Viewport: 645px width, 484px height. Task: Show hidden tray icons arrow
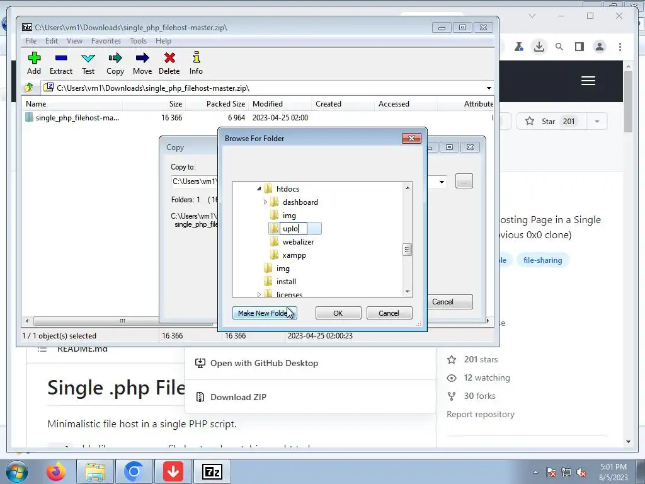[x=535, y=472]
